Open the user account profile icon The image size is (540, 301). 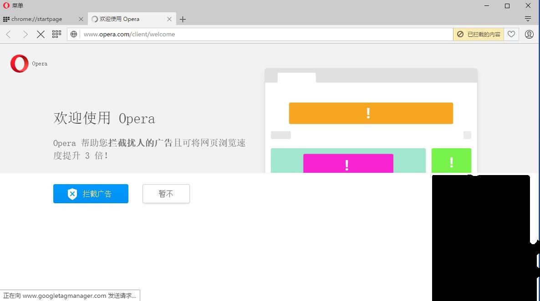pyautogui.click(x=529, y=34)
